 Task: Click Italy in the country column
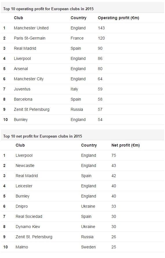click(74, 89)
